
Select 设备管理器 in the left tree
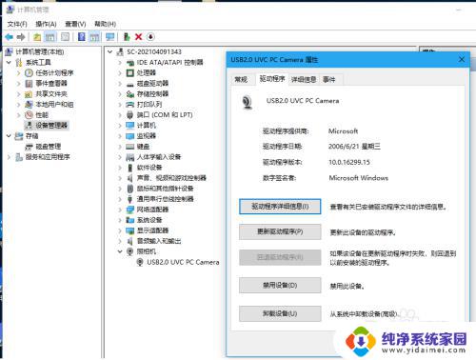[x=51, y=126]
